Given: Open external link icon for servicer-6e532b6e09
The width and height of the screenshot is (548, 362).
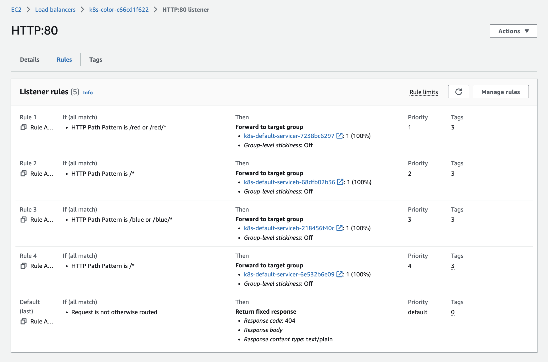Looking at the screenshot, I should pos(339,274).
